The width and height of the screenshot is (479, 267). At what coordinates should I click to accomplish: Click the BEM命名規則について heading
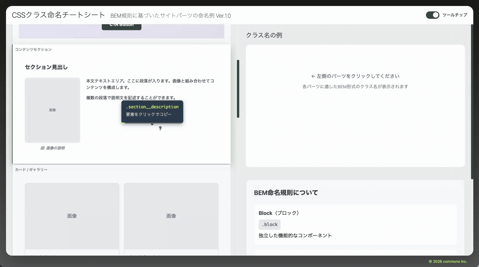(x=286, y=193)
